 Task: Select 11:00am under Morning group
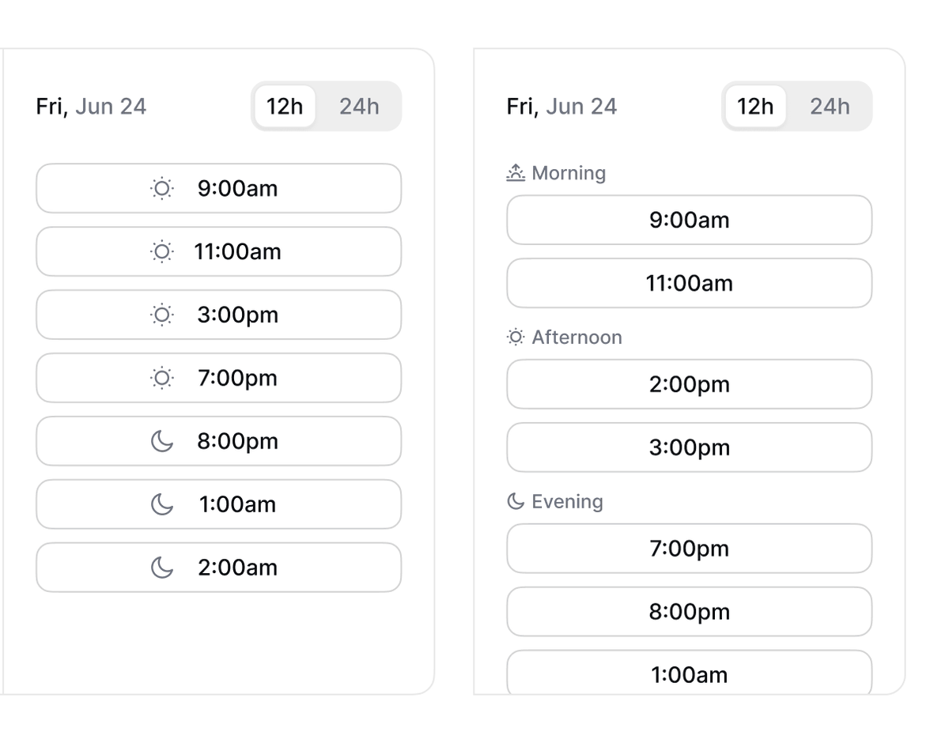[x=689, y=283]
